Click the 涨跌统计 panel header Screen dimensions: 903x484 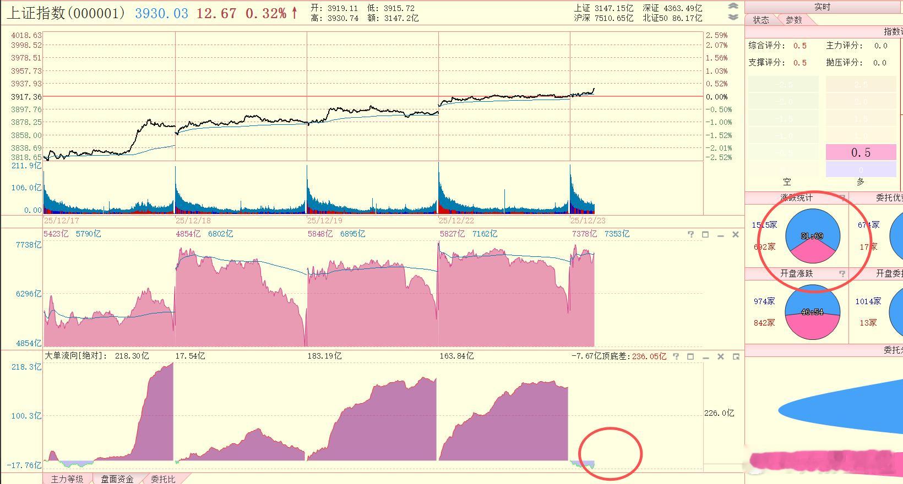tap(796, 197)
